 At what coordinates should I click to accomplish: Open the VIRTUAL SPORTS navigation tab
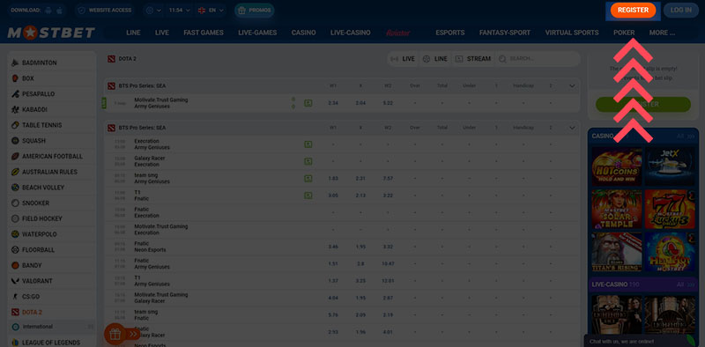[572, 33]
